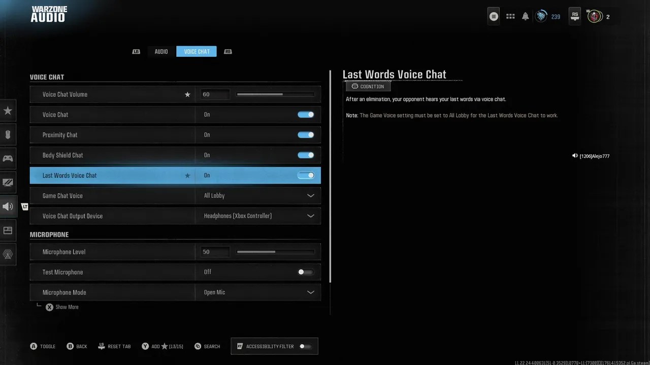650x365 pixels.
Task: Click Add favorite [13/15] button
Action: tap(162, 346)
